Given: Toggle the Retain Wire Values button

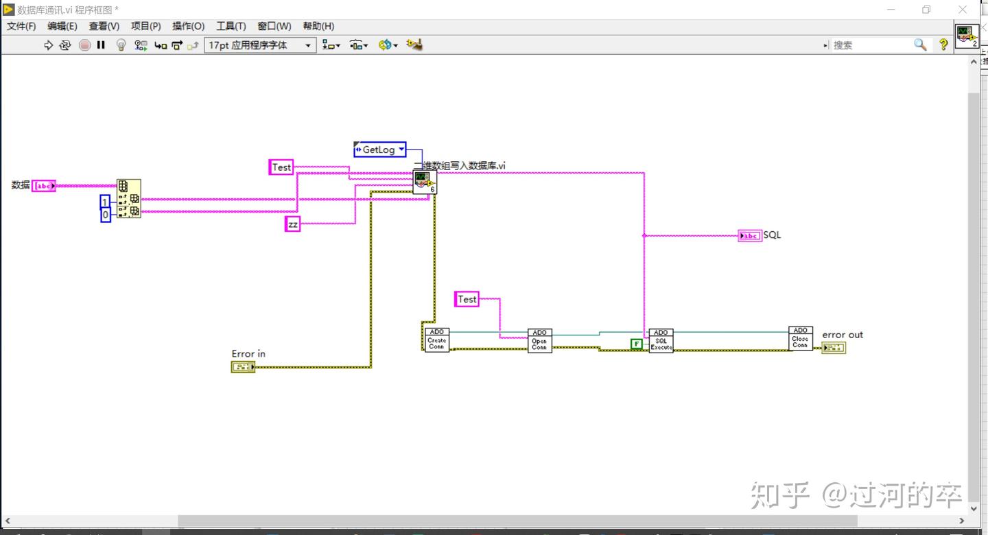Looking at the screenshot, I should pos(140,45).
